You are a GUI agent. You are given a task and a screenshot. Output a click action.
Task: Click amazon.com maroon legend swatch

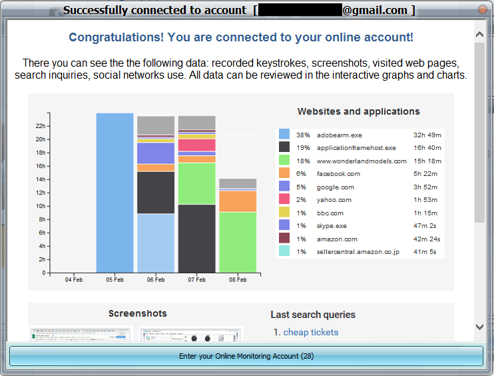(284, 238)
